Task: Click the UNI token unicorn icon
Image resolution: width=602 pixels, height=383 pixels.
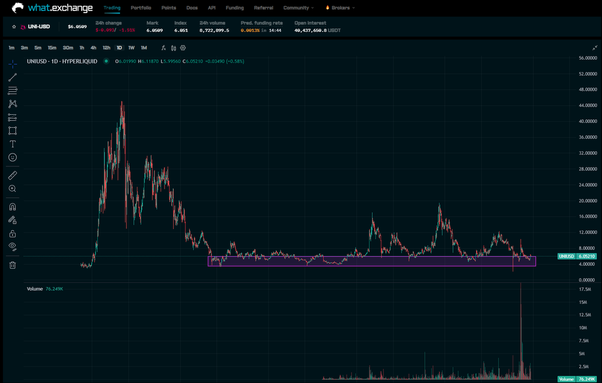Action: click(23, 27)
